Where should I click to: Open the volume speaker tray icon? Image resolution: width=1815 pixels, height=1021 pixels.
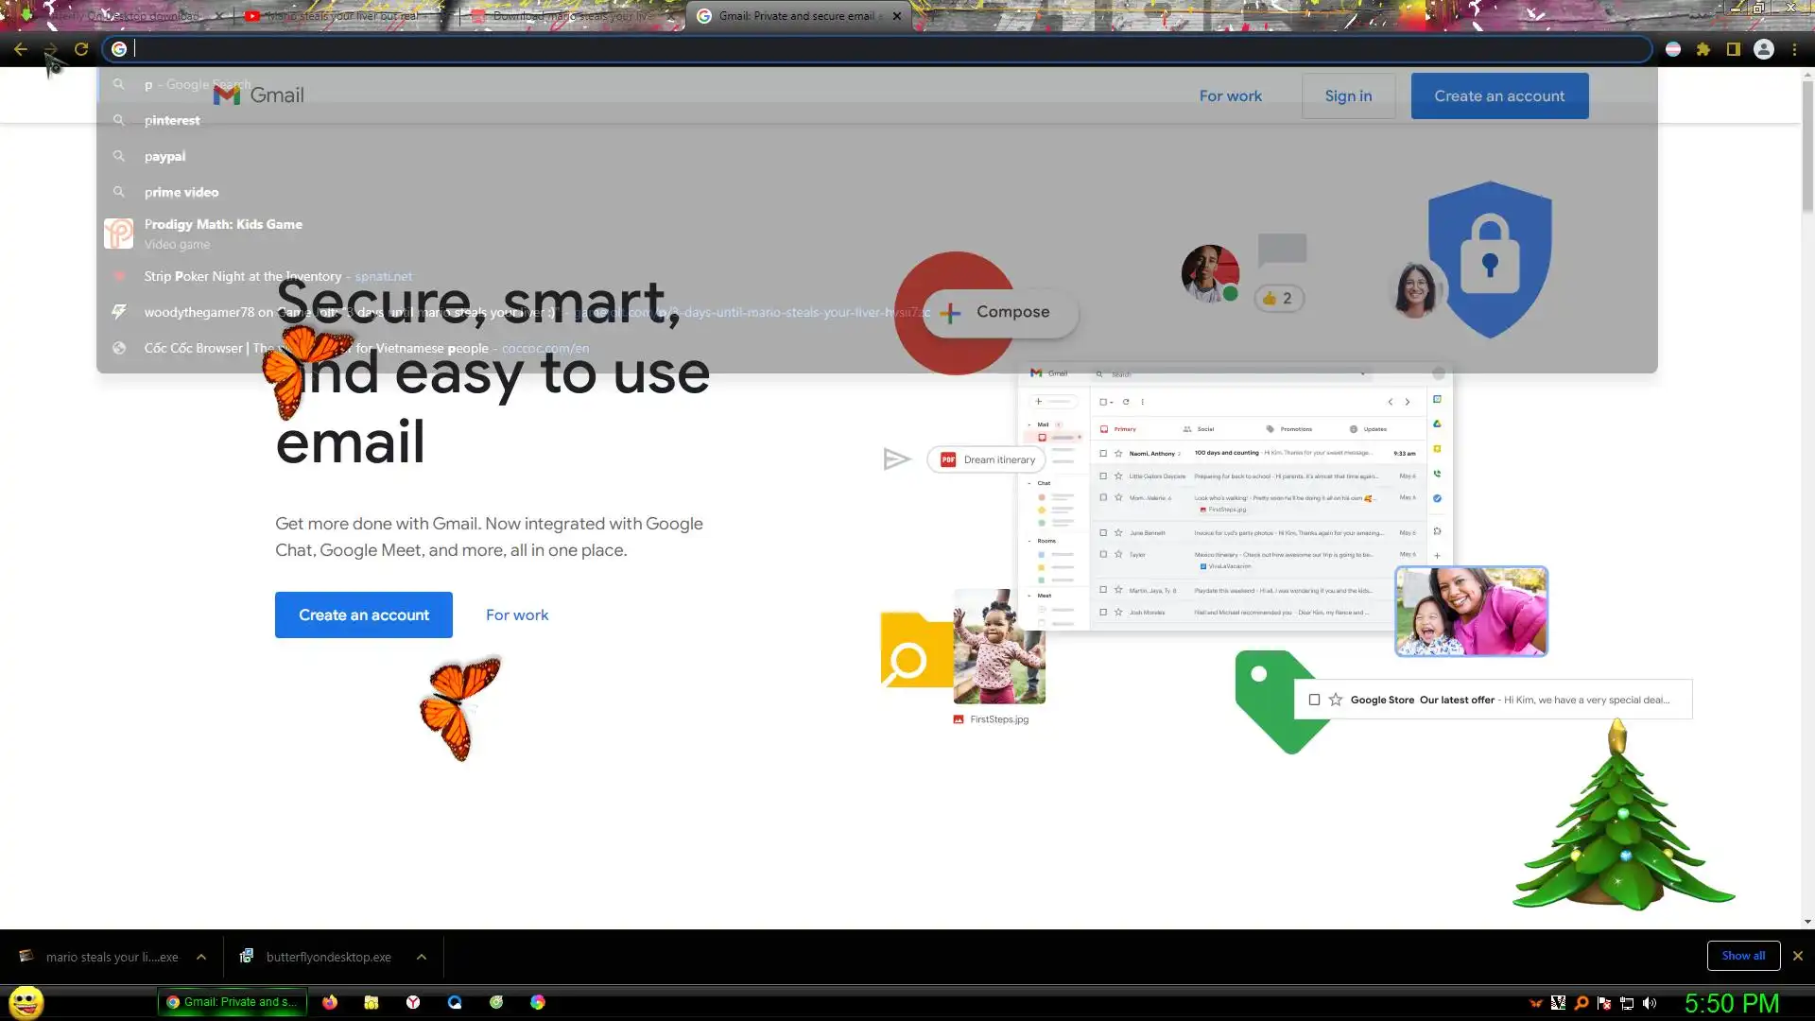click(x=1650, y=1003)
